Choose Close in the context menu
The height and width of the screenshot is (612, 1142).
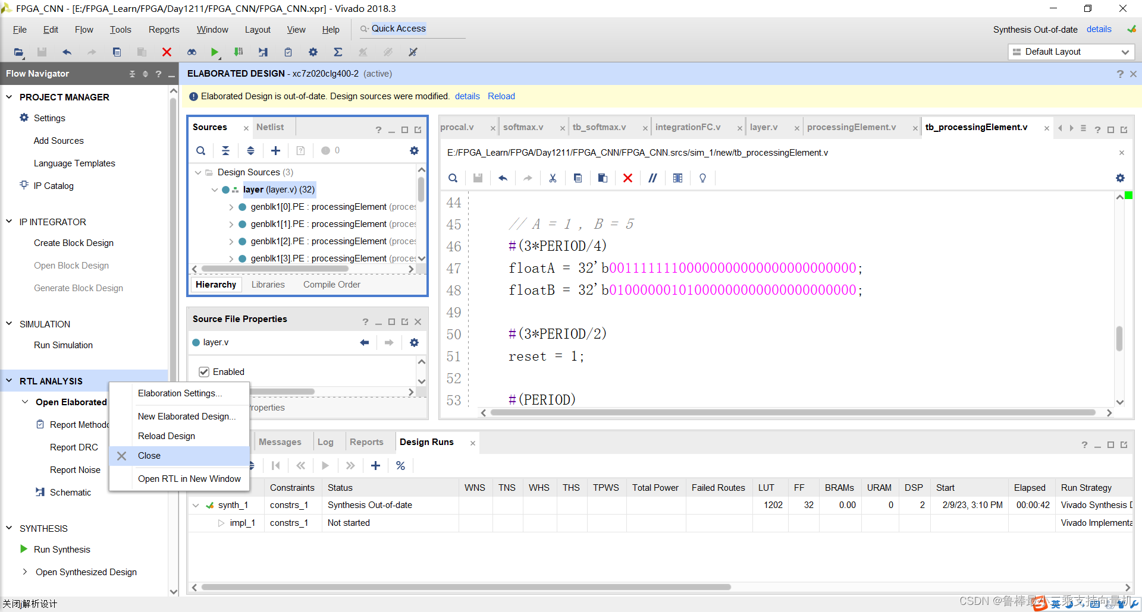179,456
